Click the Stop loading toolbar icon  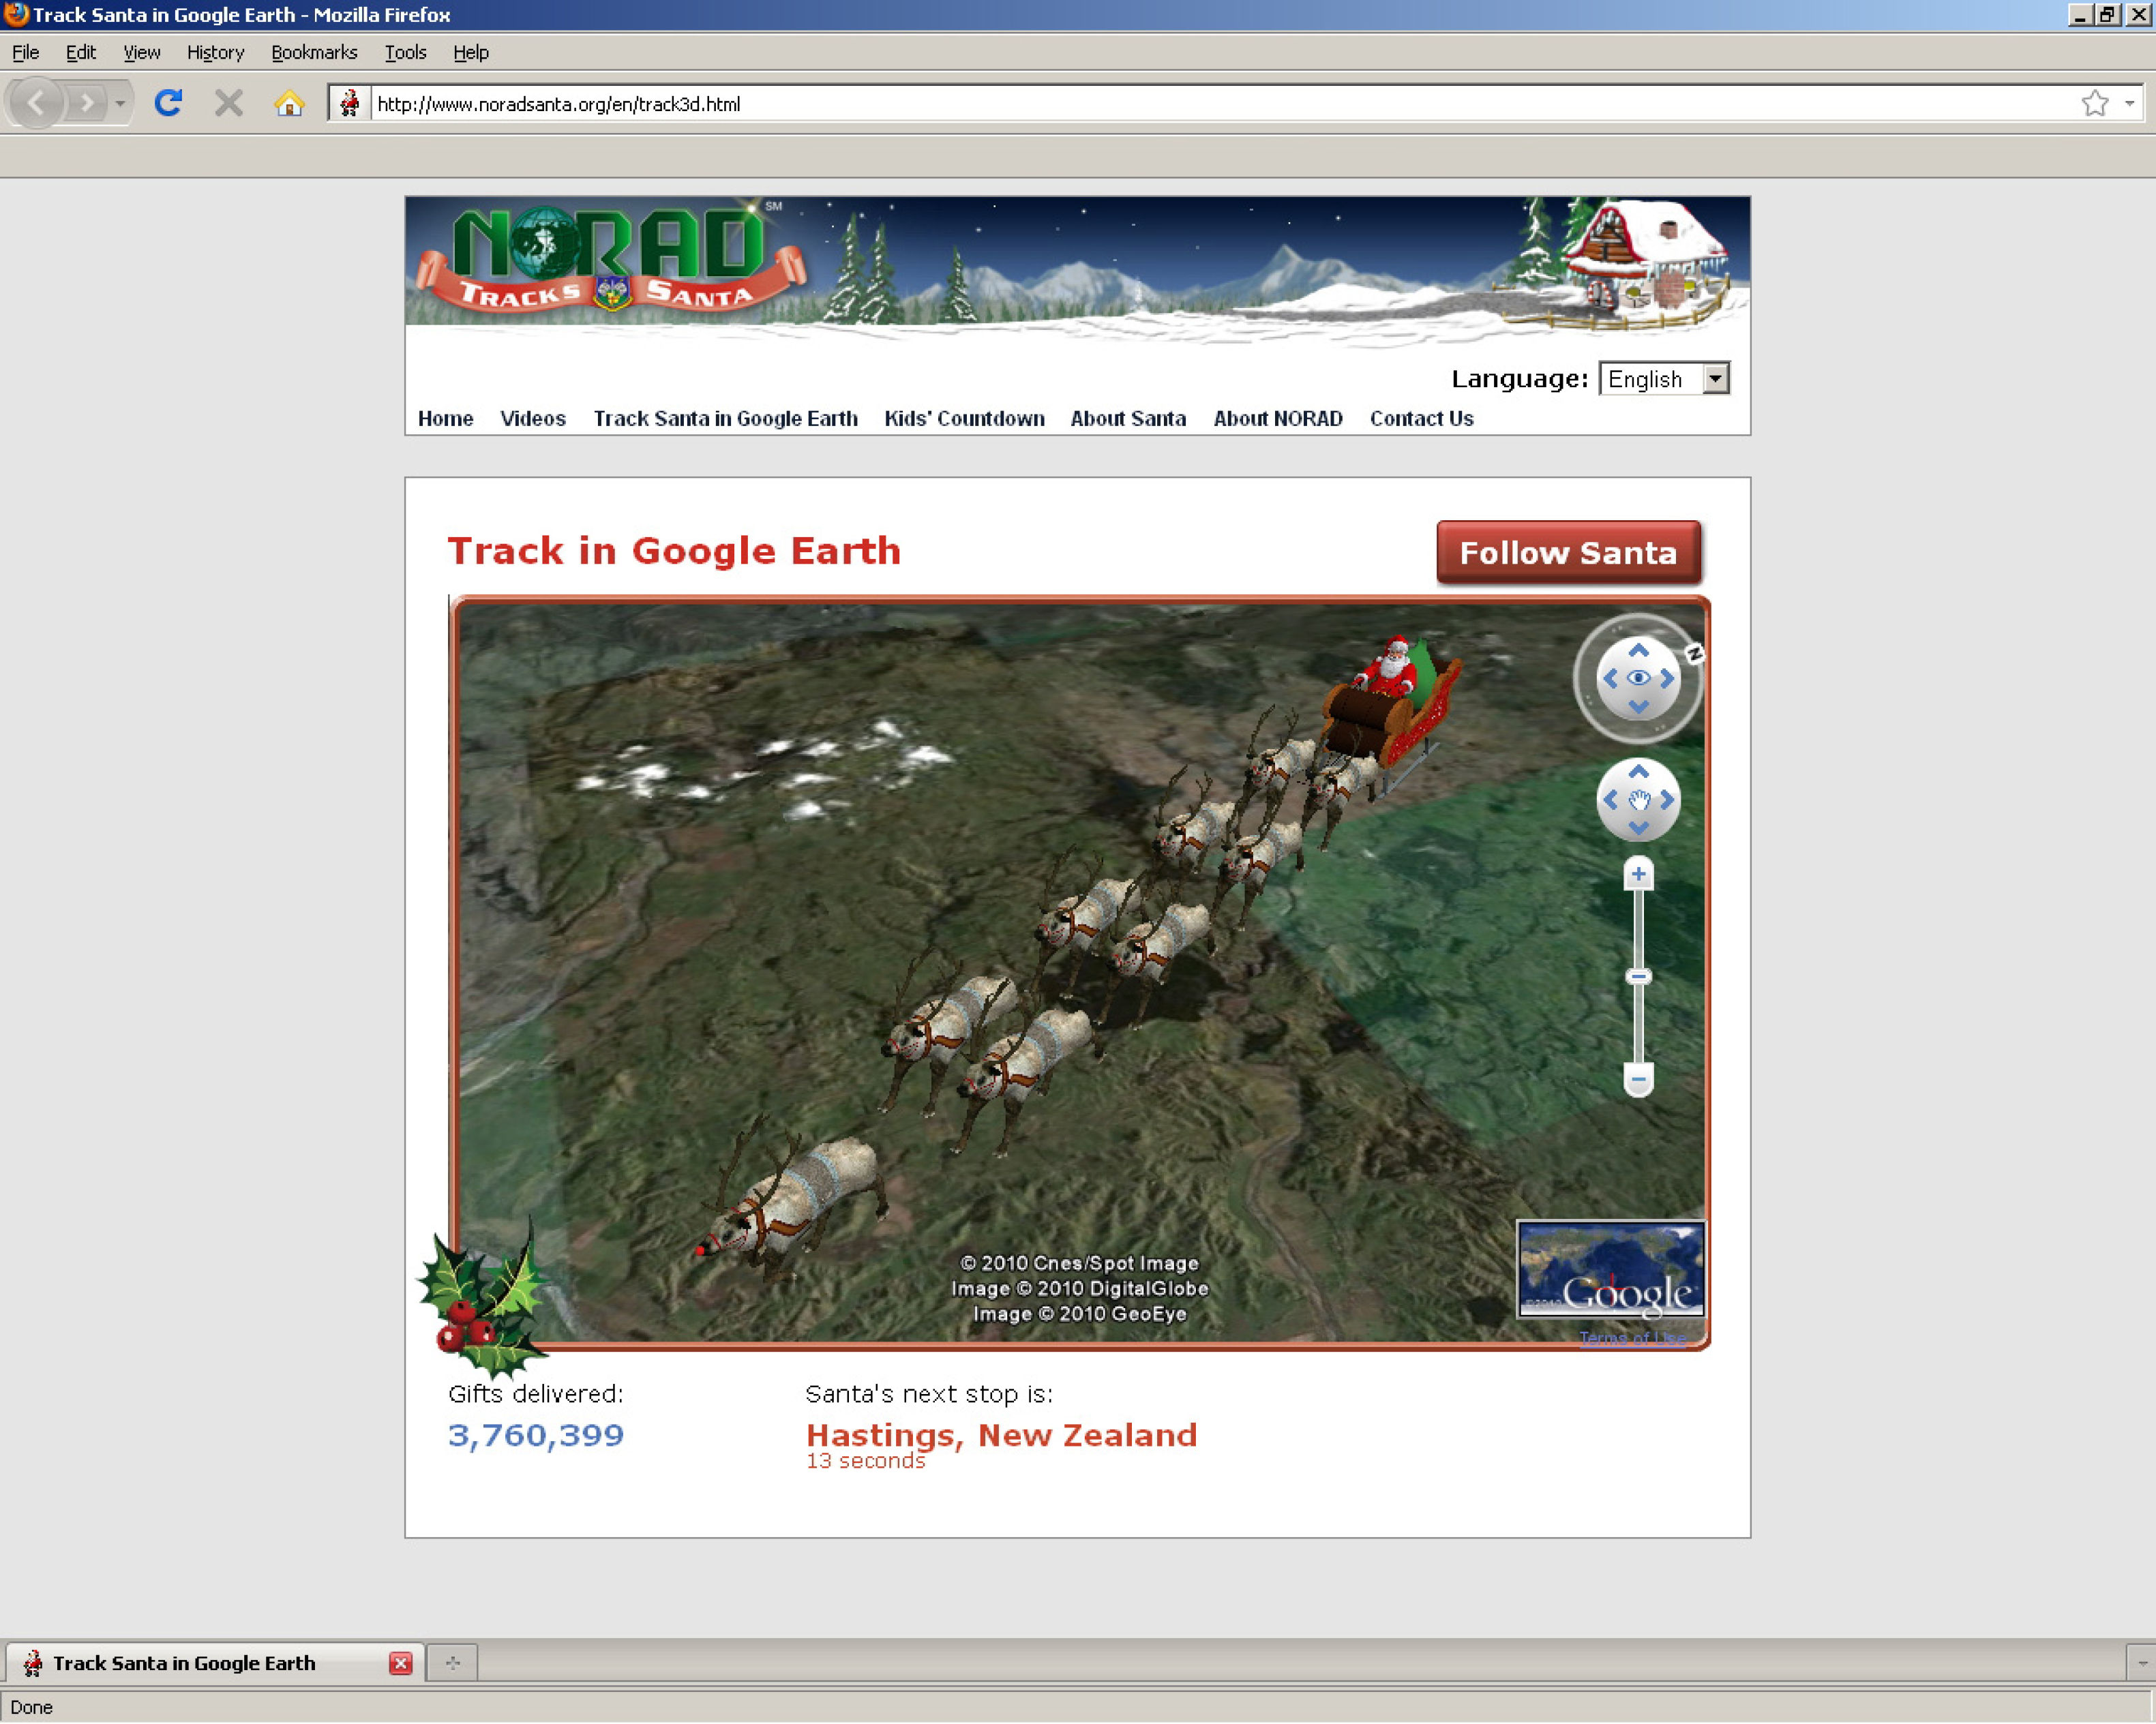pyautogui.click(x=228, y=103)
